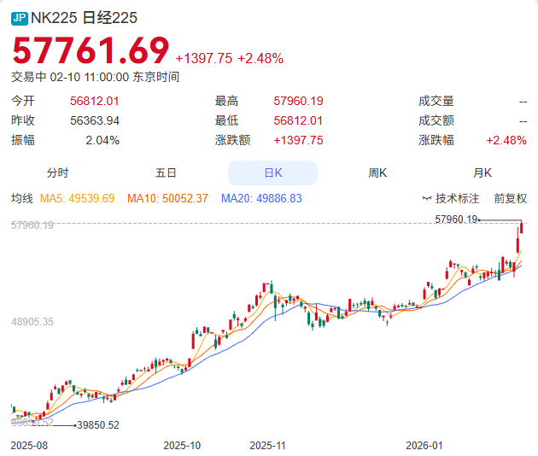This screenshot has height=456, width=538.
Task: Click the 2025-11 date marker on axis
Action: click(266, 445)
